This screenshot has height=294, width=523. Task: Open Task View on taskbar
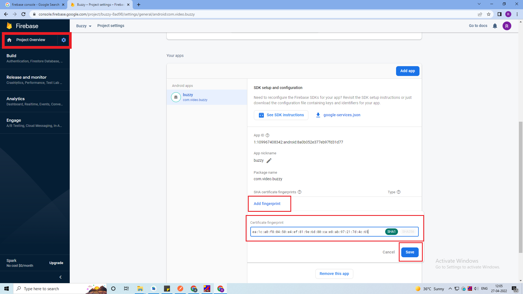point(126,289)
